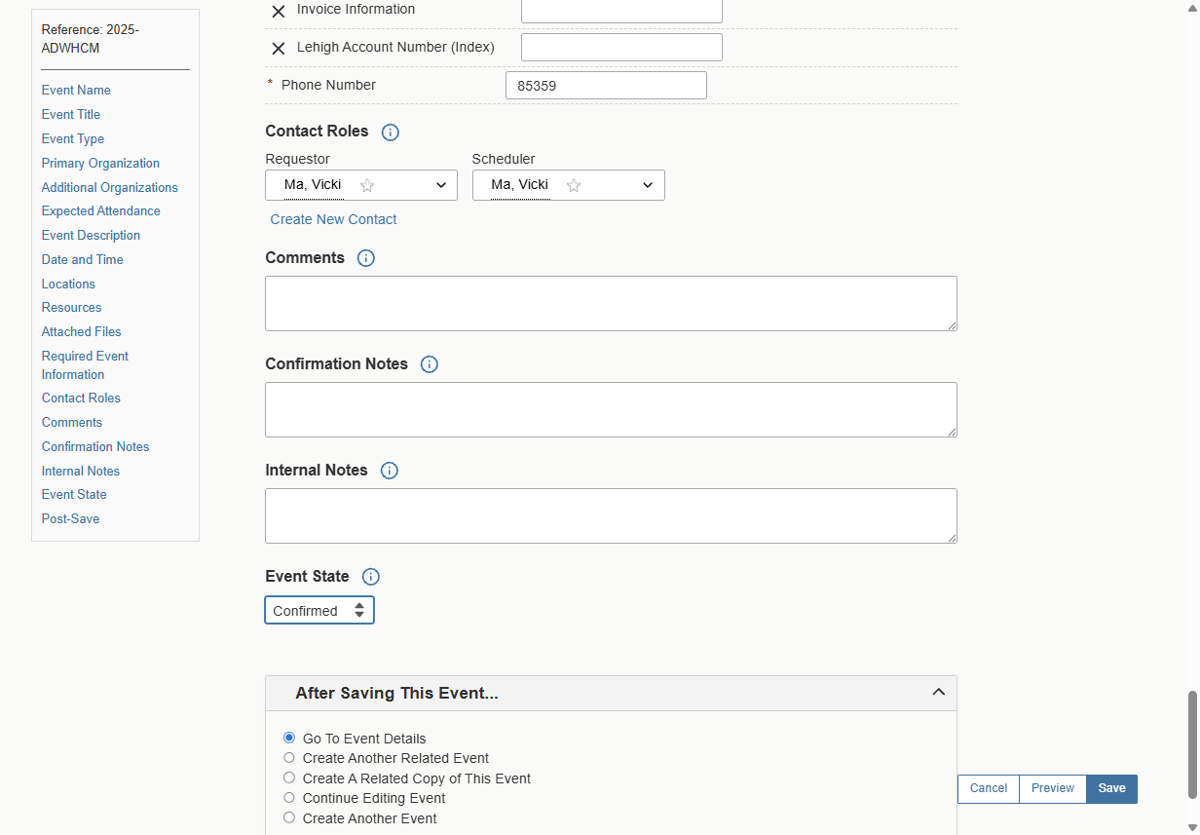Image resolution: width=1200 pixels, height=835 pixels.
Task: Click the Confirmation Notes info icon
Action: point(430,364)
